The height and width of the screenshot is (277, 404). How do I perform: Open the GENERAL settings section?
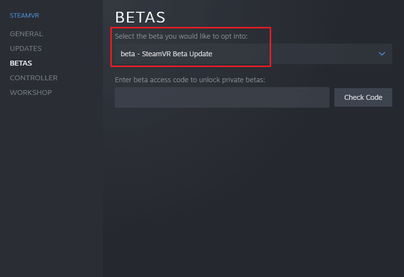[26, 34]
